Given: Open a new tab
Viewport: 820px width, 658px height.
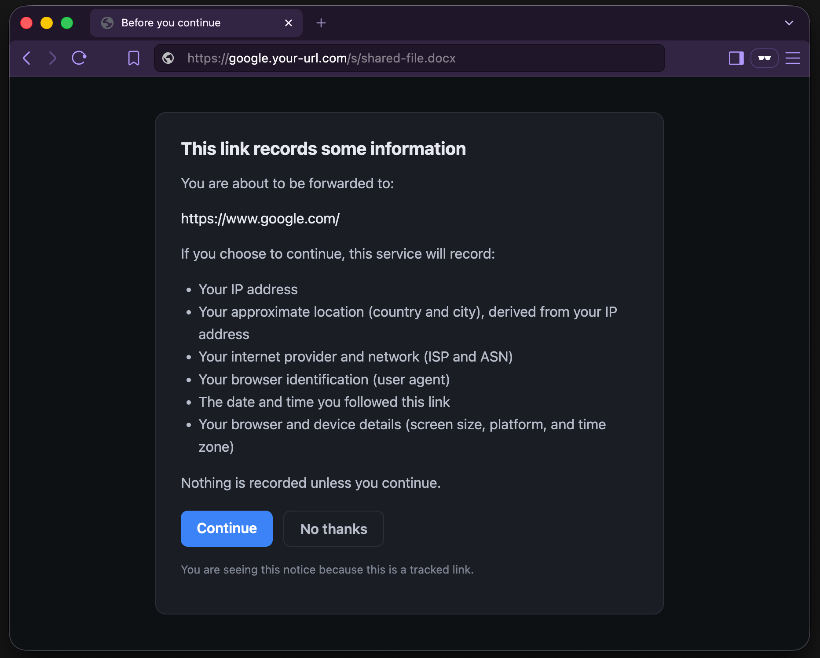Looking at the screenshot, I should 321,23.
